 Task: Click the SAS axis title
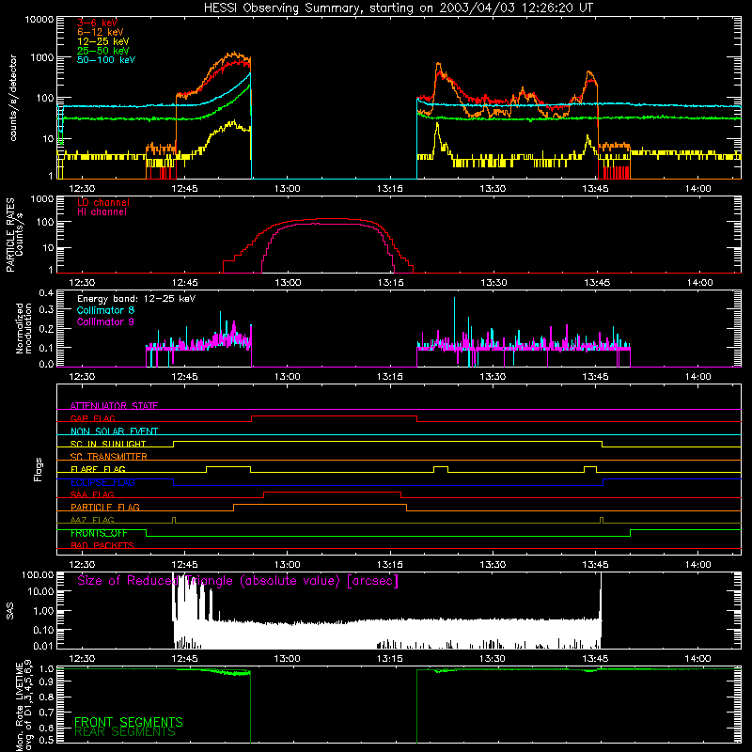[10, 611]
